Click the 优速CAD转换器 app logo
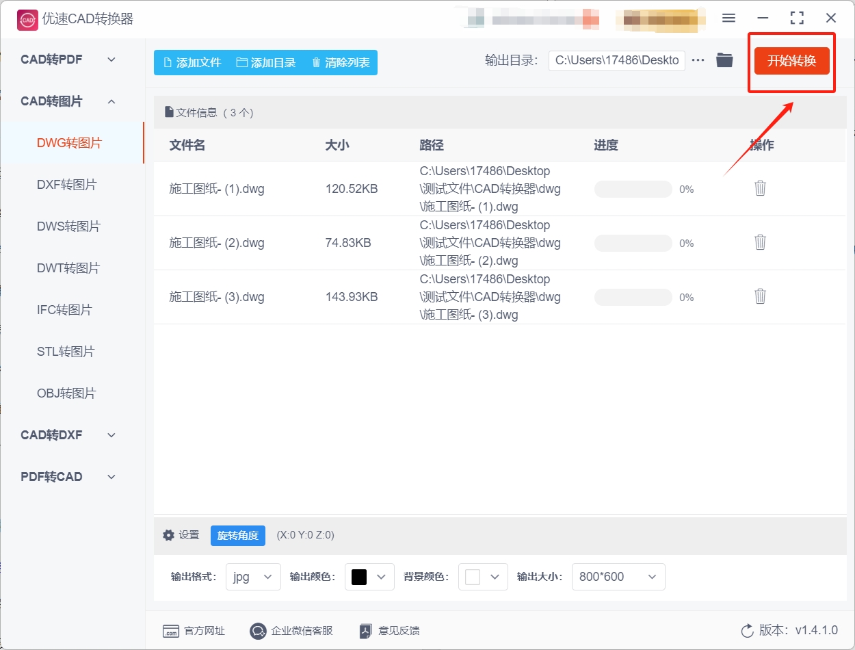855x650 pixels. point(27,19)
